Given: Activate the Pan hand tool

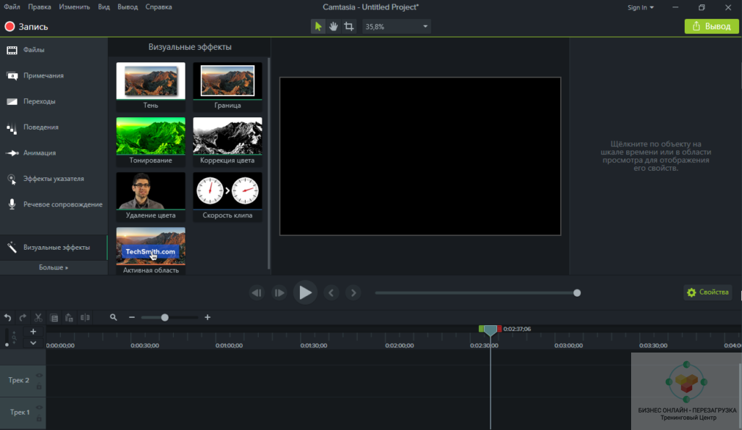Looking at the screenshot, I should point(333,27).
